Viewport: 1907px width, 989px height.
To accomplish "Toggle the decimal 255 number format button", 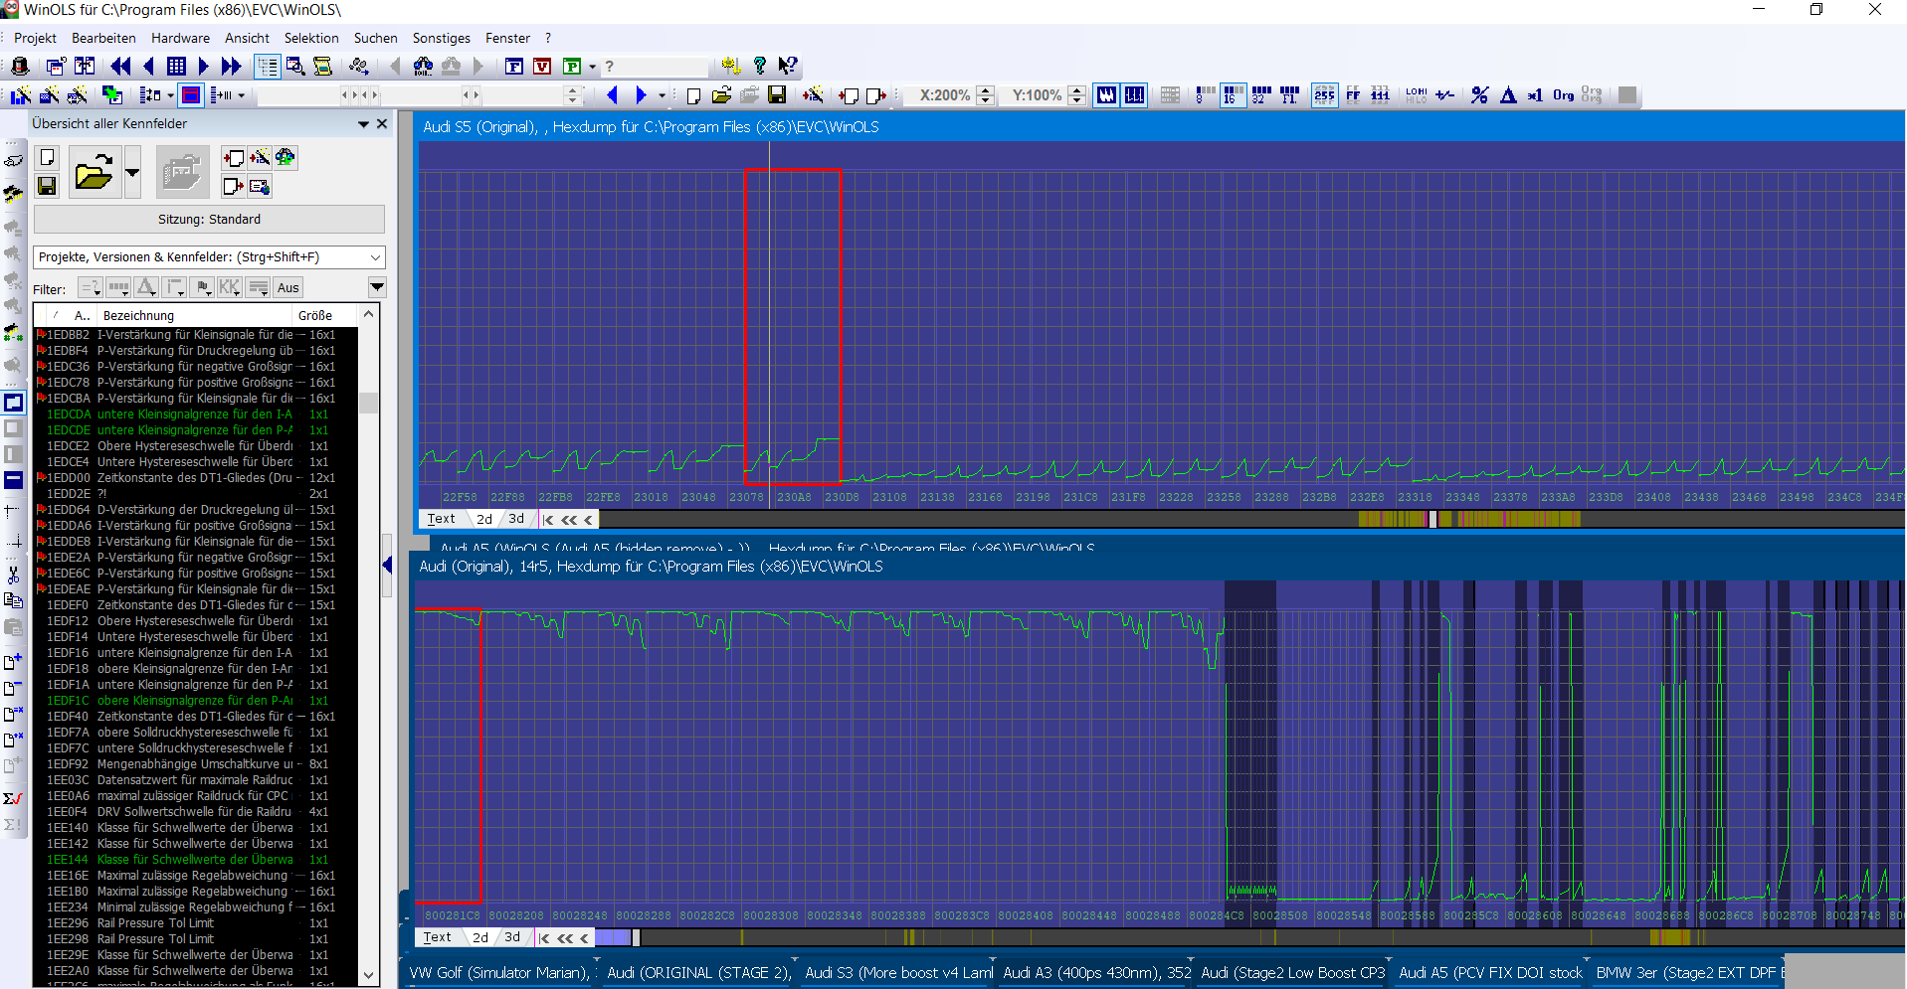I will (x=1324, y=95).
